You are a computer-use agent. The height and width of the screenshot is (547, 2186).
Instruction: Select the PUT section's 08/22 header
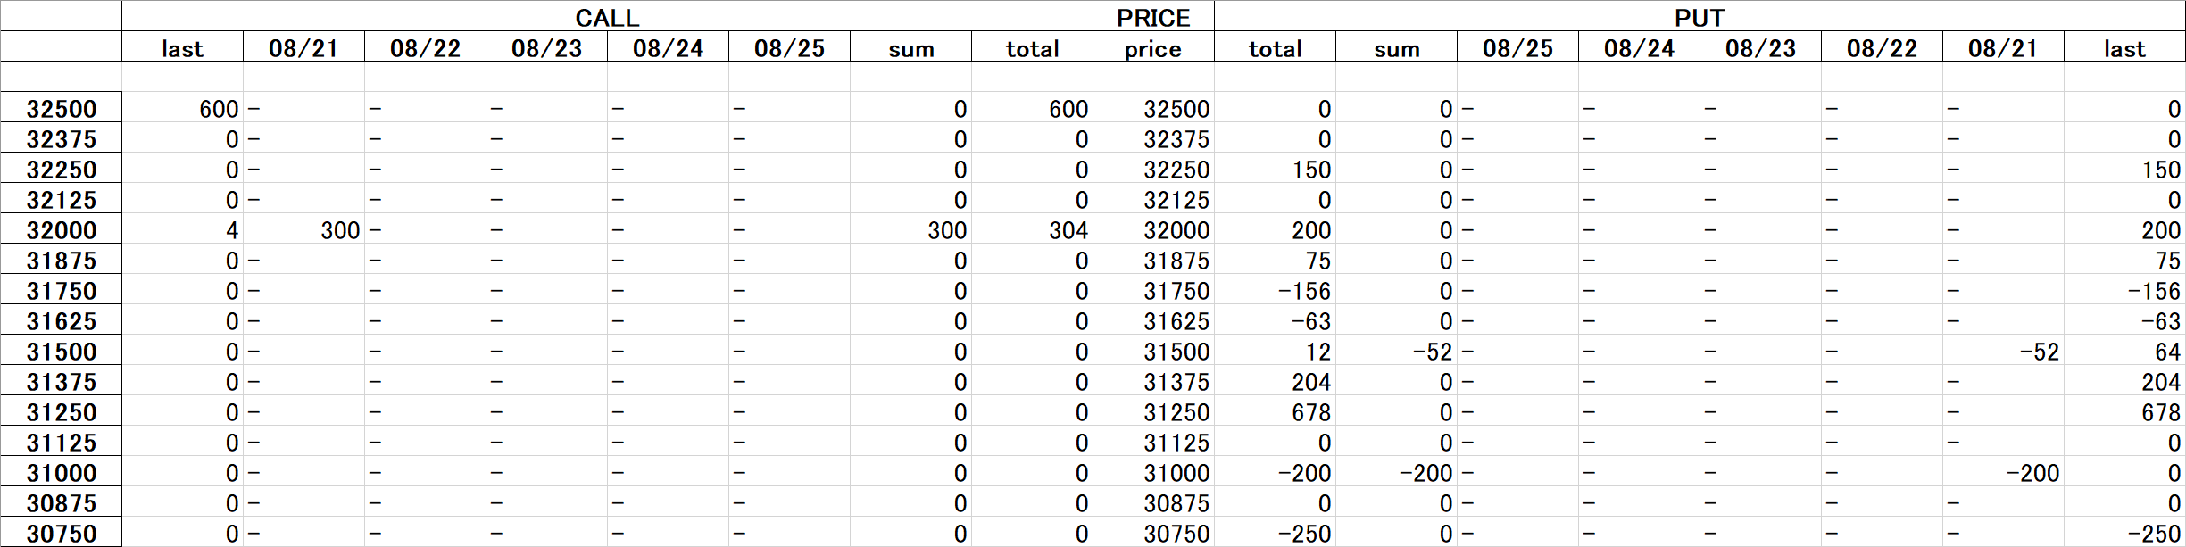(x=1882, y=47)
